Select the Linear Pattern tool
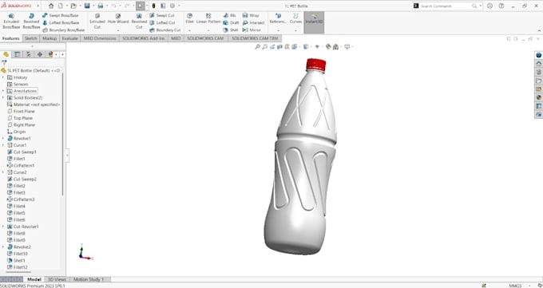This screenshot has width=543, height=288. (x=208, y=18)
